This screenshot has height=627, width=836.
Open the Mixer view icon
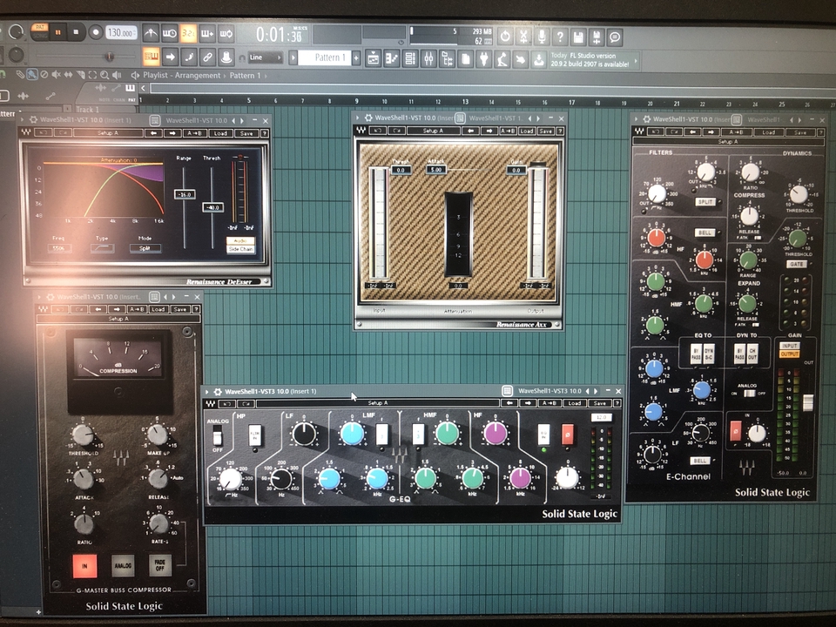[x=428, y=57]
